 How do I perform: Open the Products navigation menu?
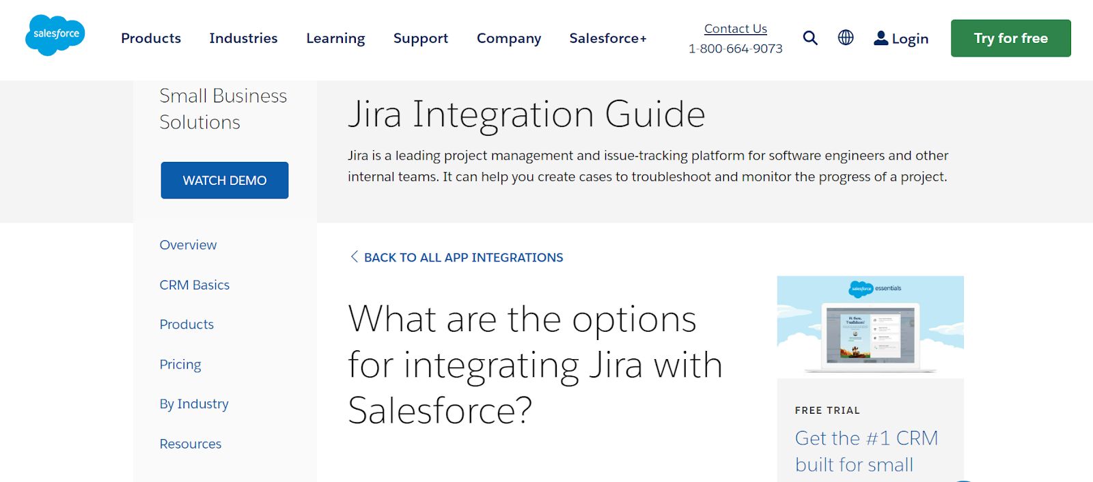tap(151, 38)
